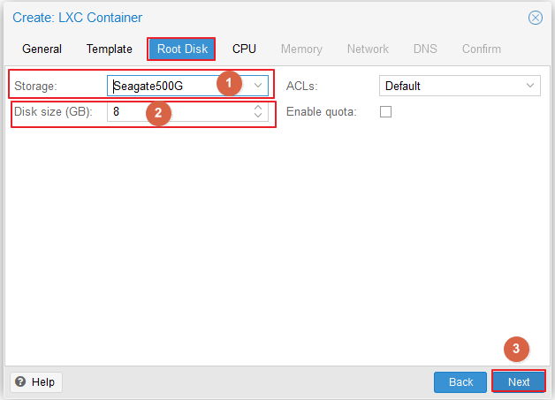Switch to the Template tab
Screen dimensions: 555x400
tap(109, 49)
